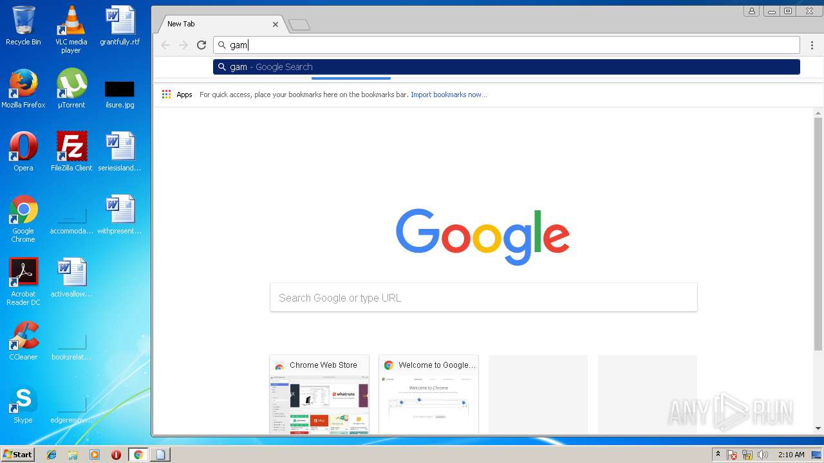
Task: Click the Google logo
Action: (483, 237)
